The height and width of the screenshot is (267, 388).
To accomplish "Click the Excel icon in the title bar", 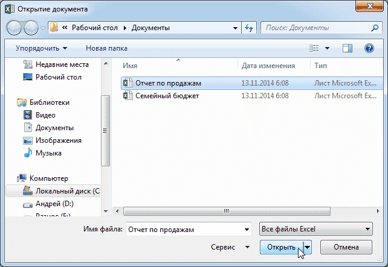I will click(x=10, y=9).
